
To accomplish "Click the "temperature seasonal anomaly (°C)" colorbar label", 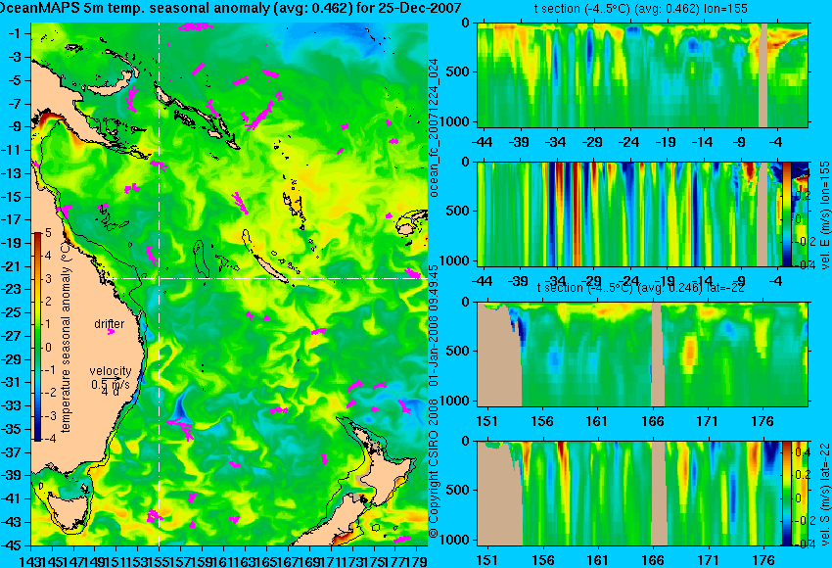I will point(66,338).
